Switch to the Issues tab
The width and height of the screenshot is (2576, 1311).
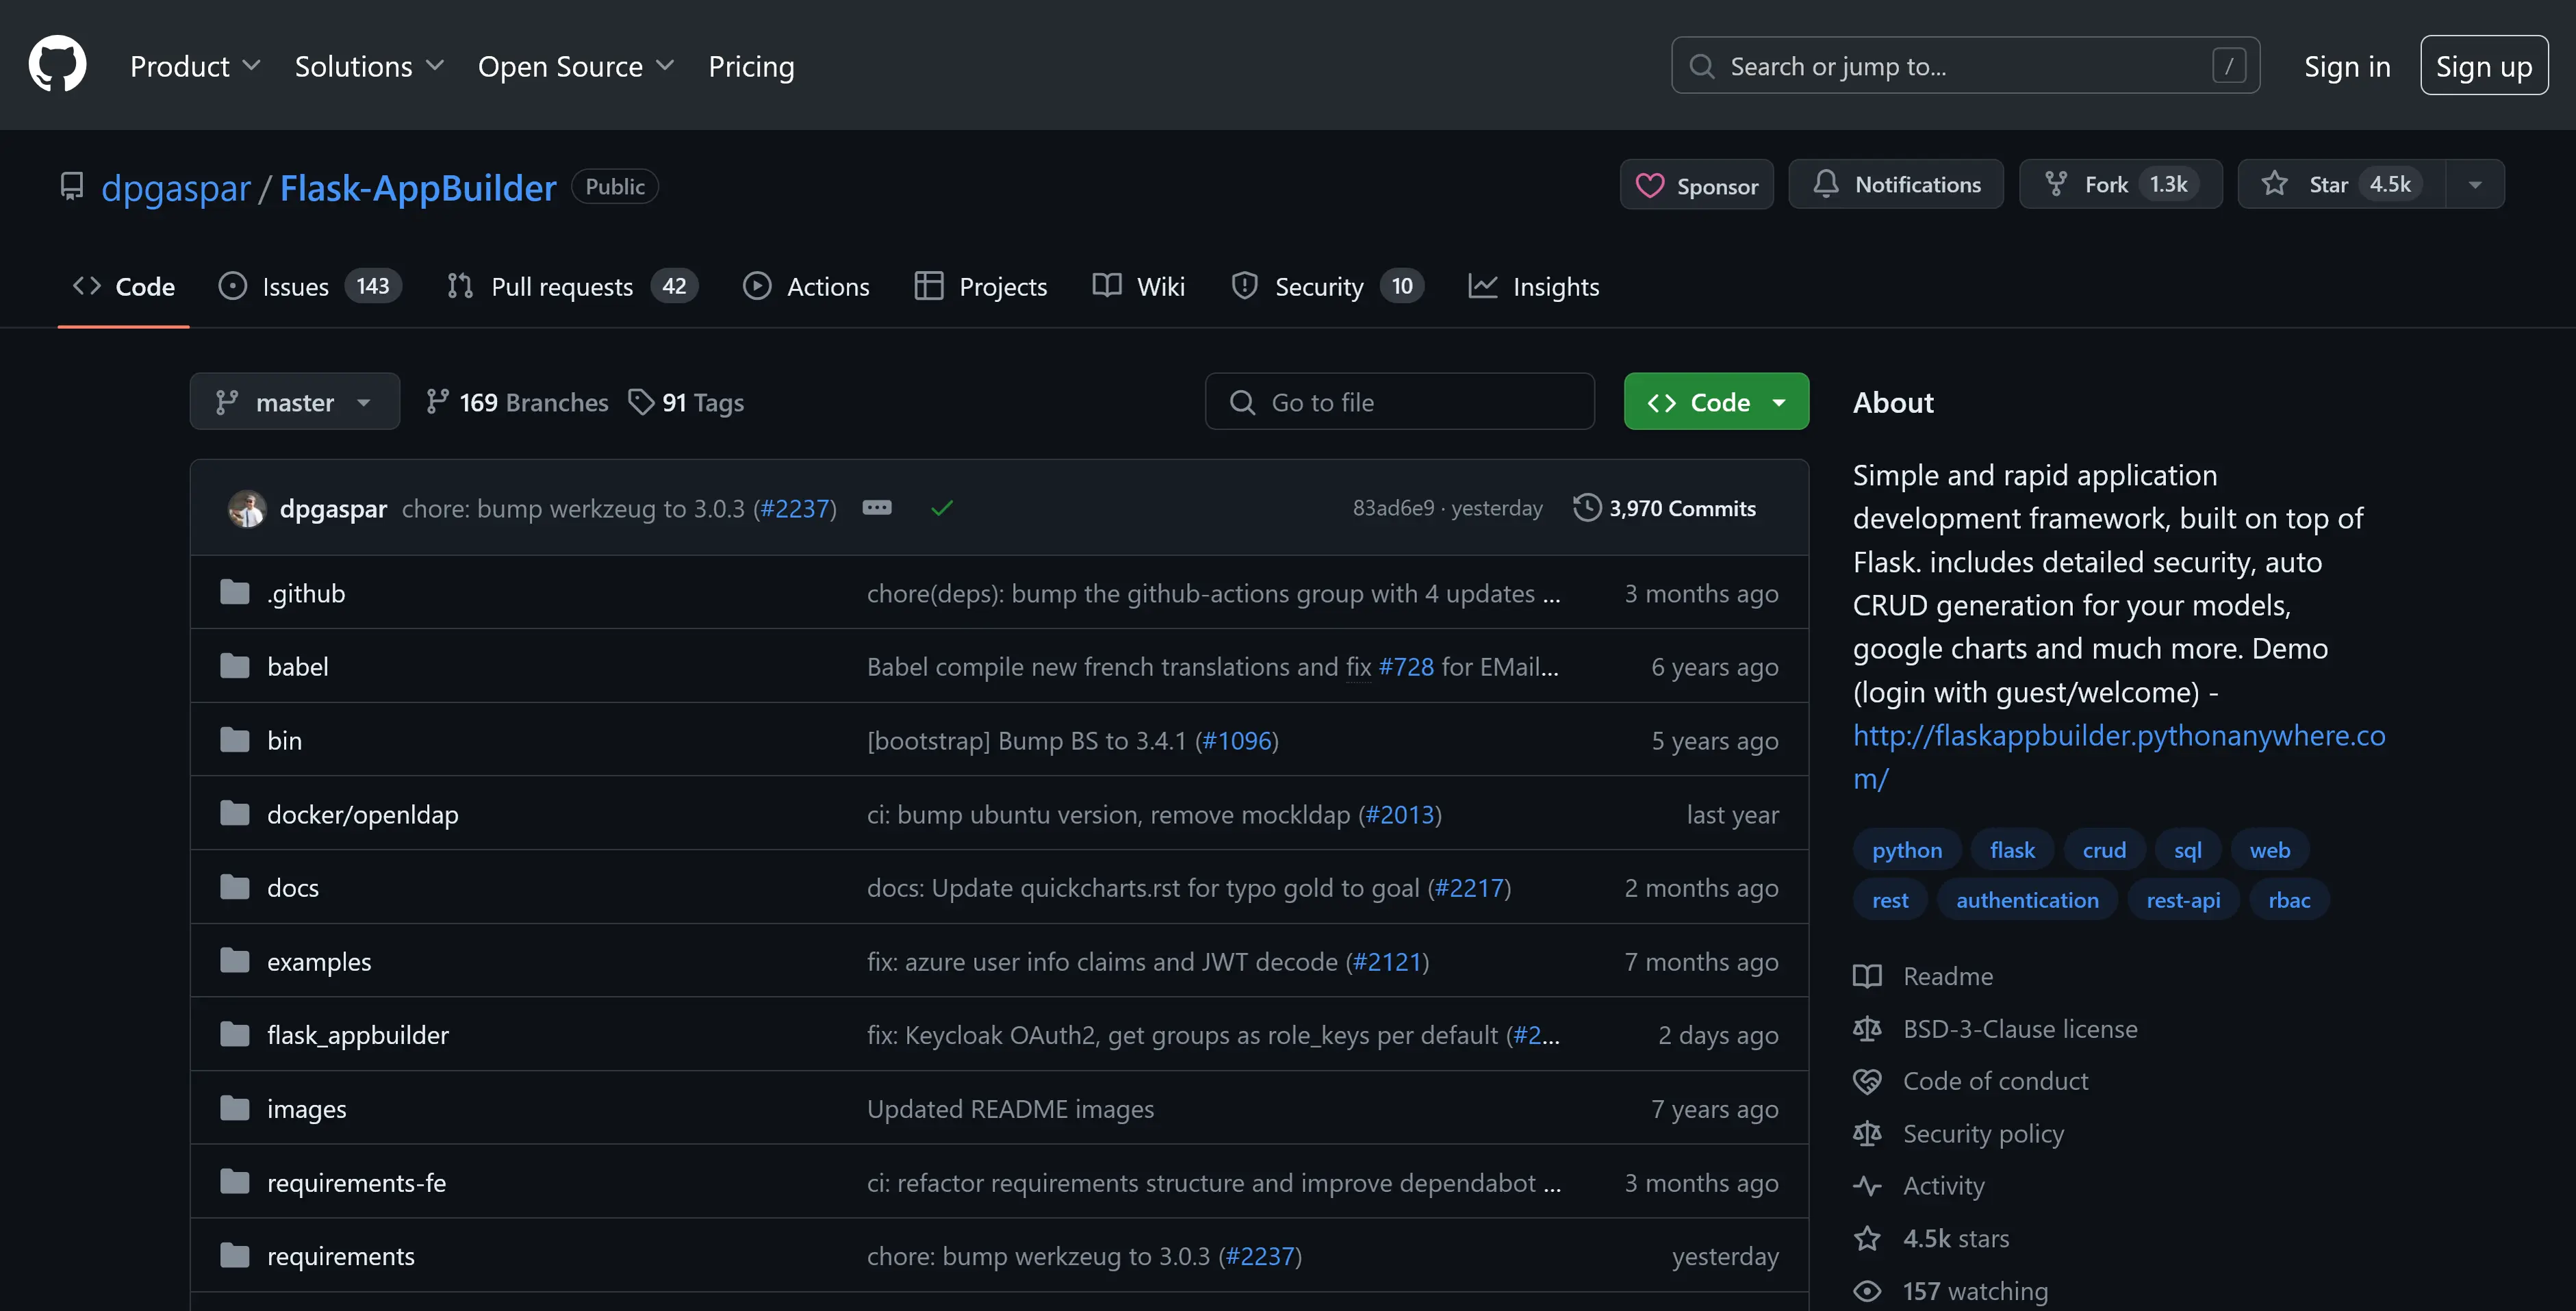pos(310,287)
